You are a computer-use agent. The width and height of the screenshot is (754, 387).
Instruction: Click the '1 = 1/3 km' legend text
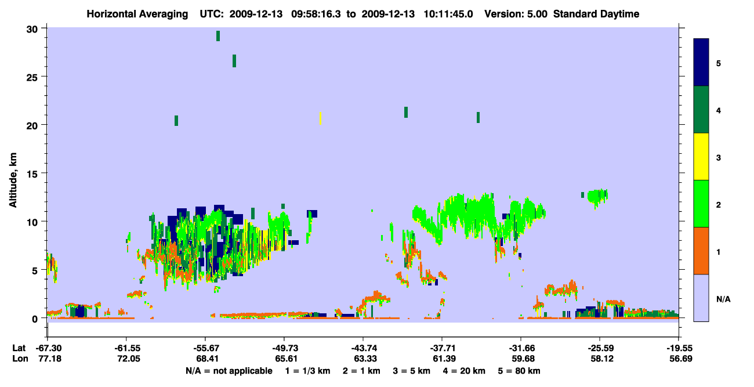point(308,371)
